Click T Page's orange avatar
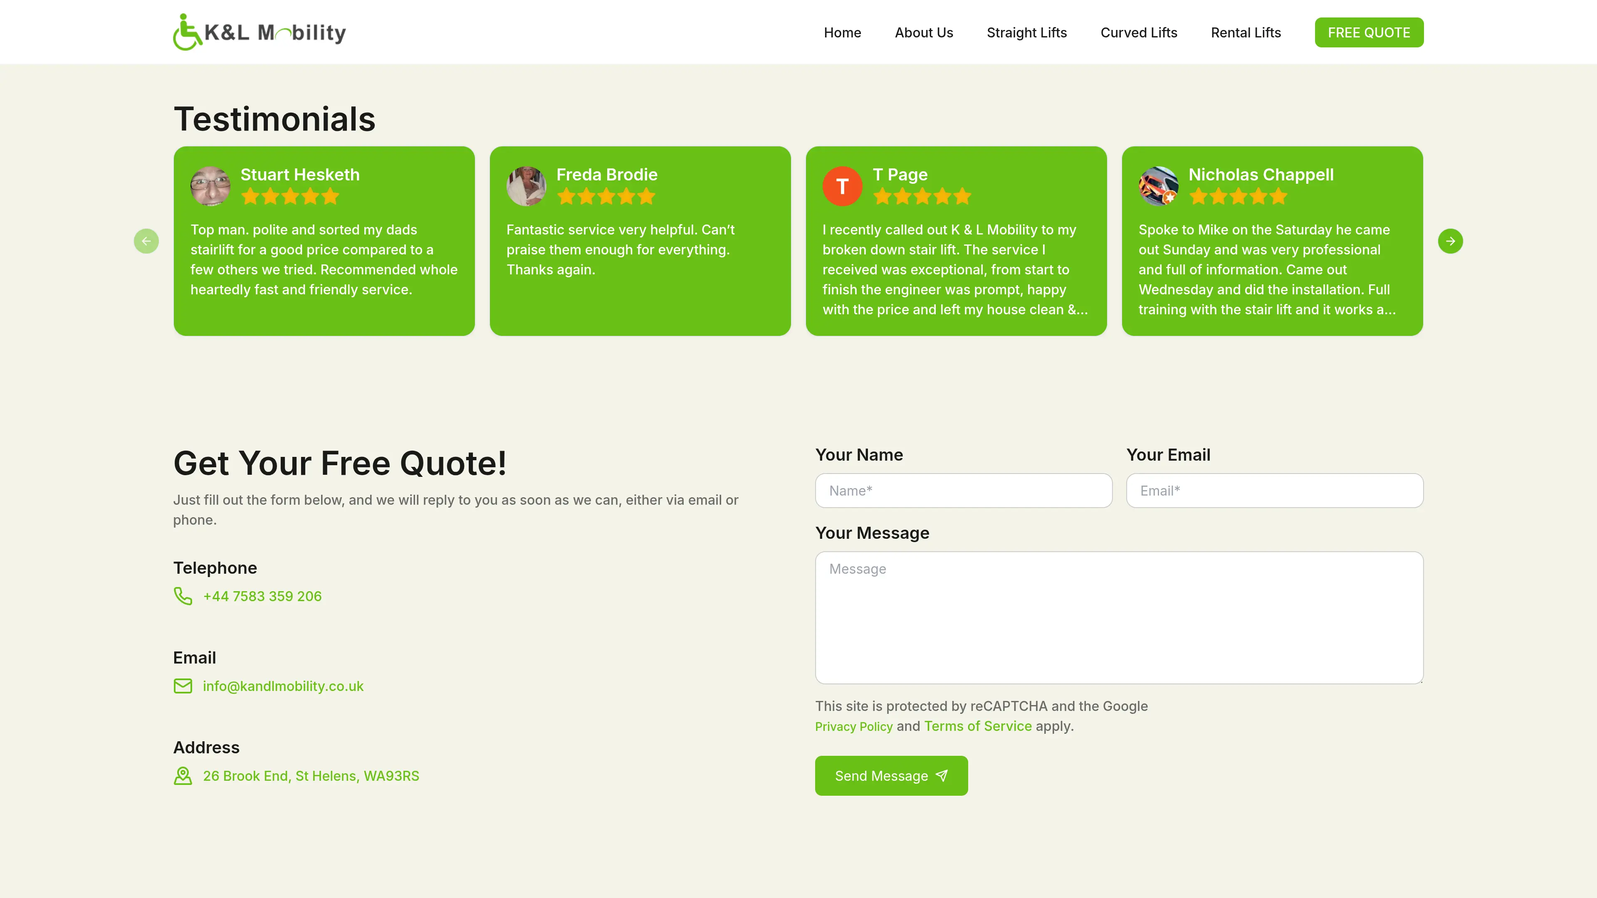This screenshot has width=1597, height=898. coord(842,186)
